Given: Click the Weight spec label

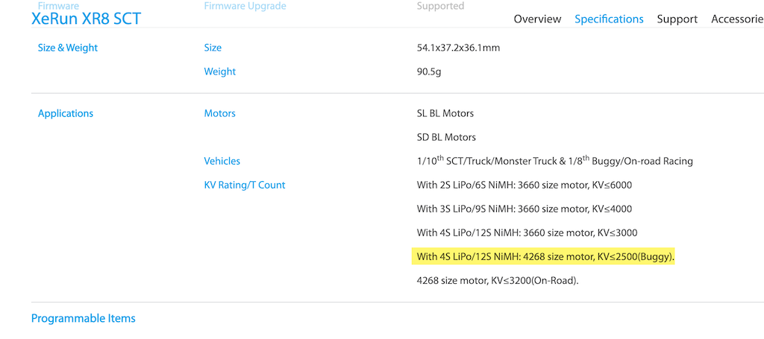Looking at the screenshot, I should (220, 72).
